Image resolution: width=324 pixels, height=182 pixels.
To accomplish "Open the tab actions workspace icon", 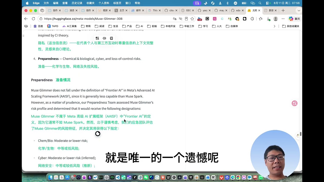I will [42, 10].
